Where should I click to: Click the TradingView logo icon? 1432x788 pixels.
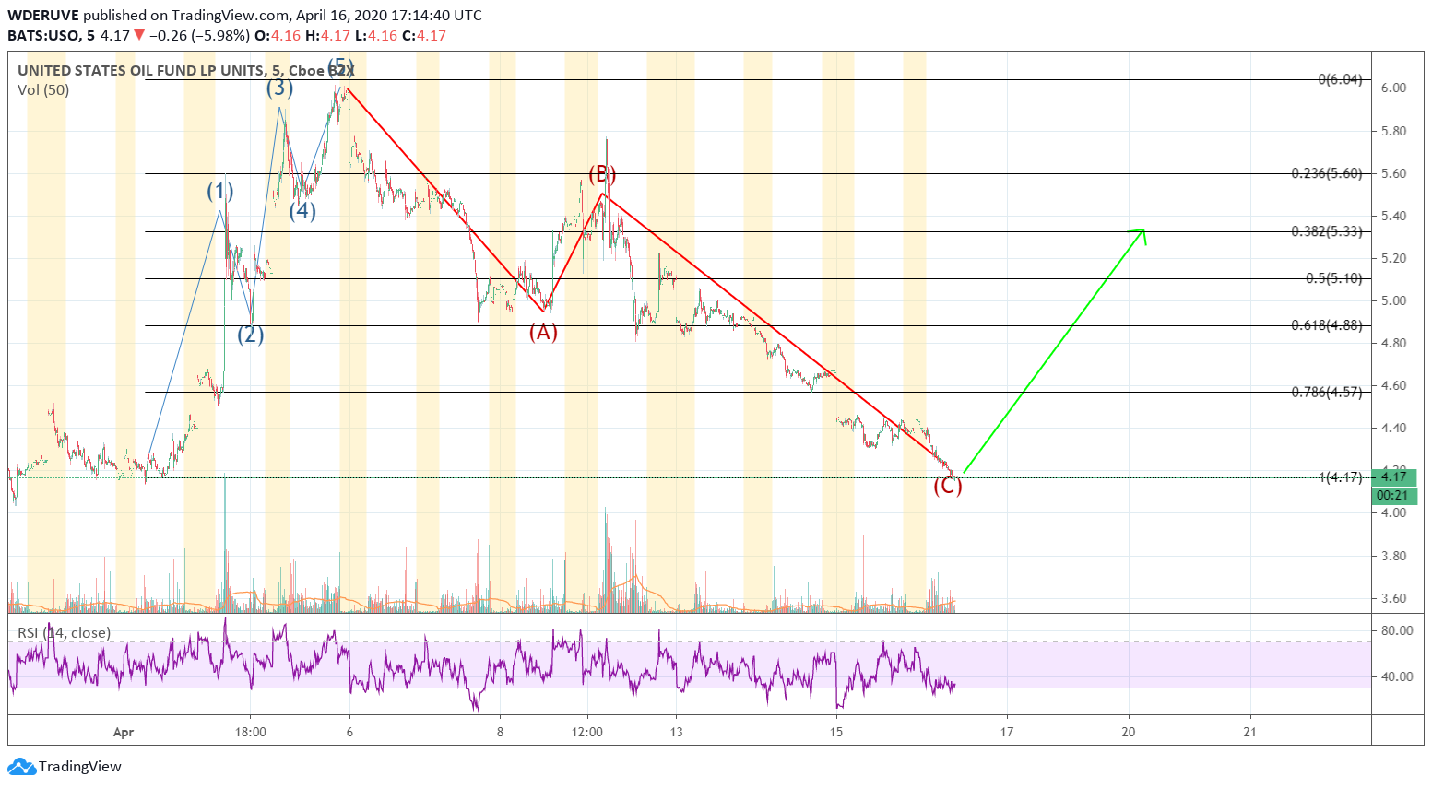pos(21,766)
